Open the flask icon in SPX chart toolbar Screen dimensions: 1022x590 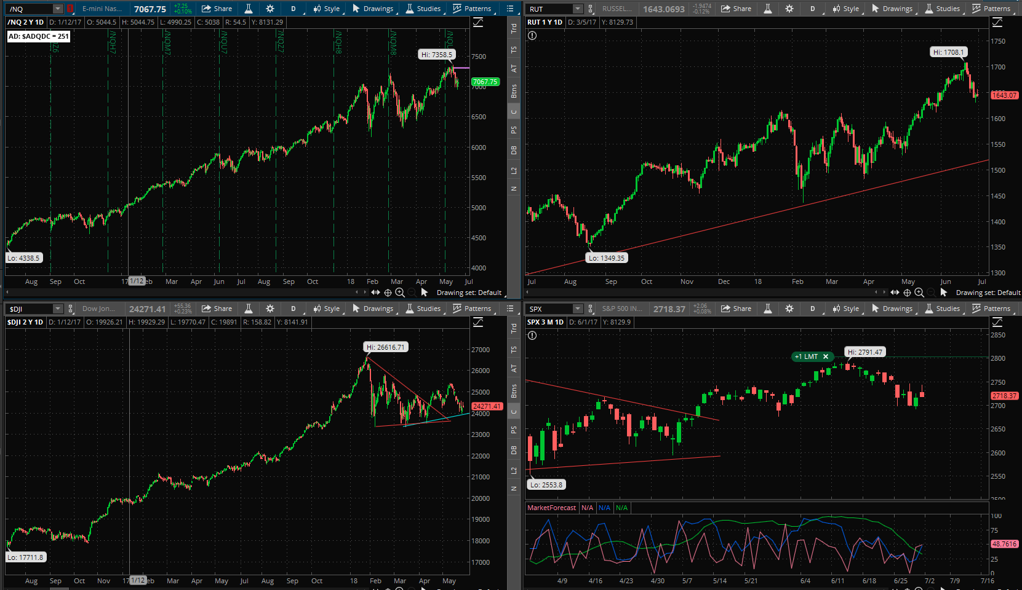(x=768, y=309)
